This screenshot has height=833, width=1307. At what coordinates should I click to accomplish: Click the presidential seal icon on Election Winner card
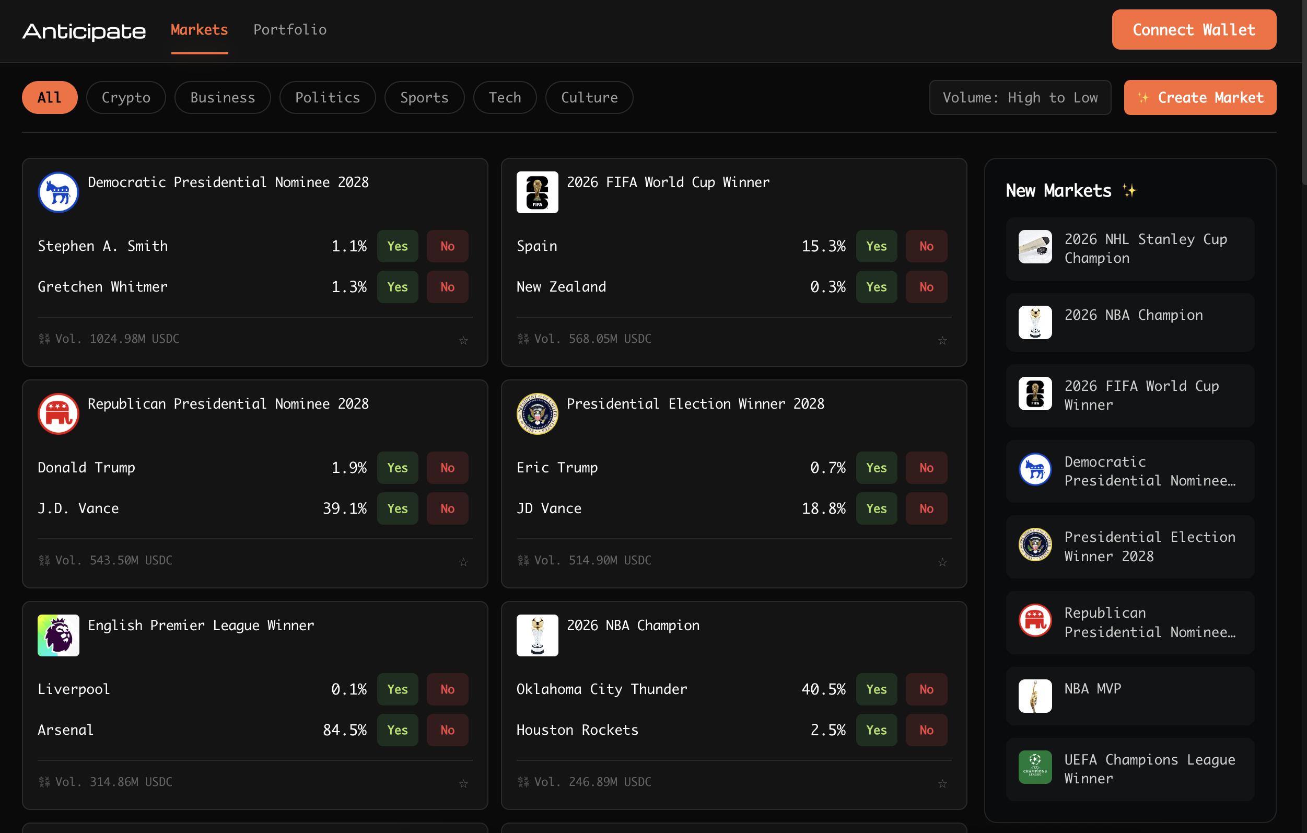(x=537, y=413)
